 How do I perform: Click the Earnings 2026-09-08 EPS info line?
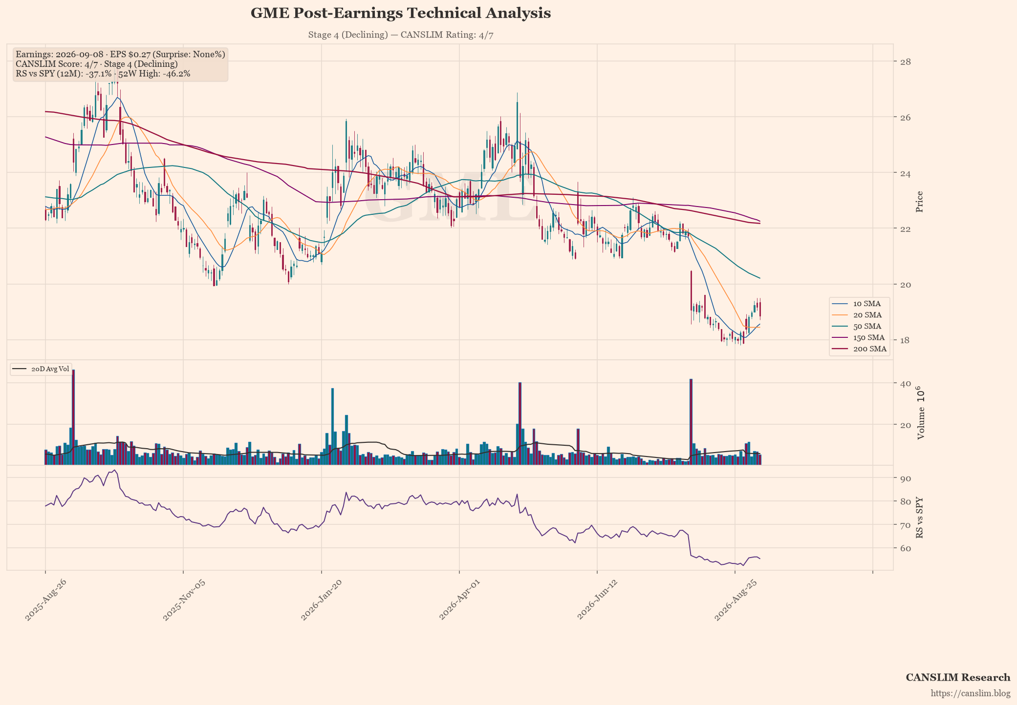coord(120,54)
